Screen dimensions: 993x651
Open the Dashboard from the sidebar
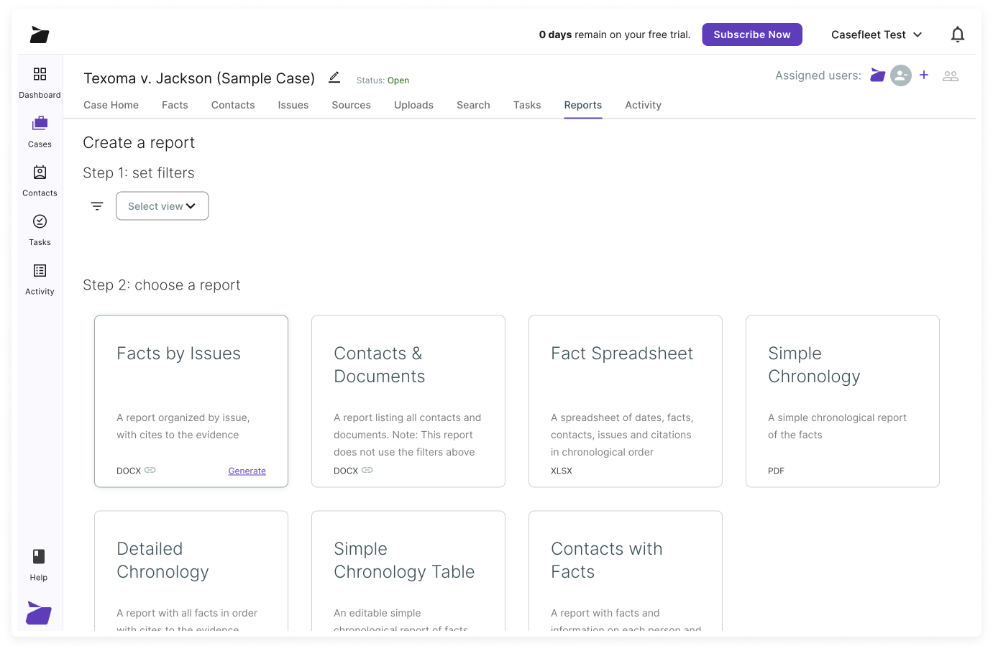pyautogui.click(x=40, y=80)
